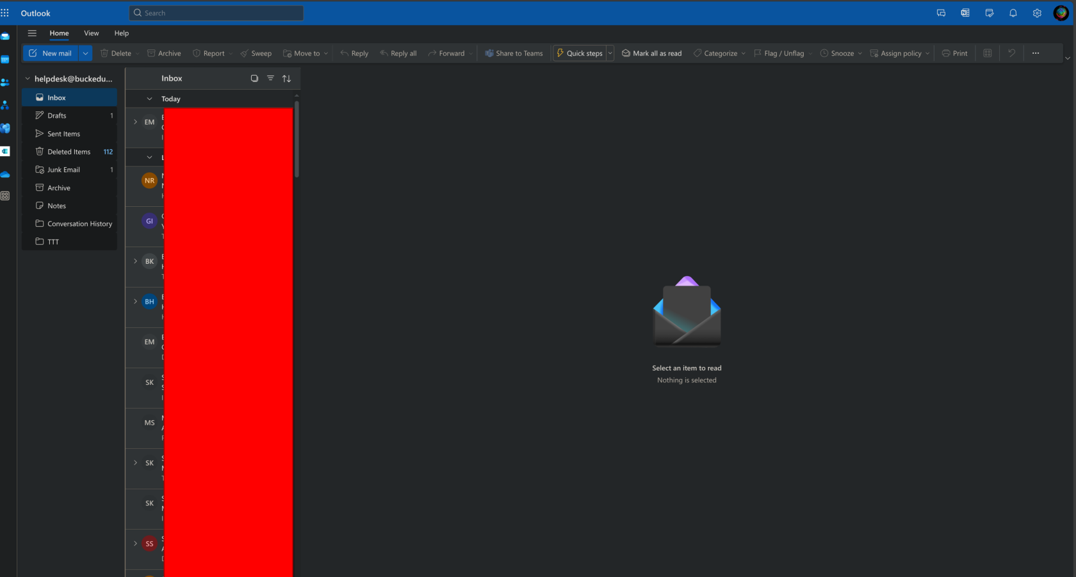Open Copilot app in left rail
Viewport: 1076px width, 577px height.
coord(5,128)
